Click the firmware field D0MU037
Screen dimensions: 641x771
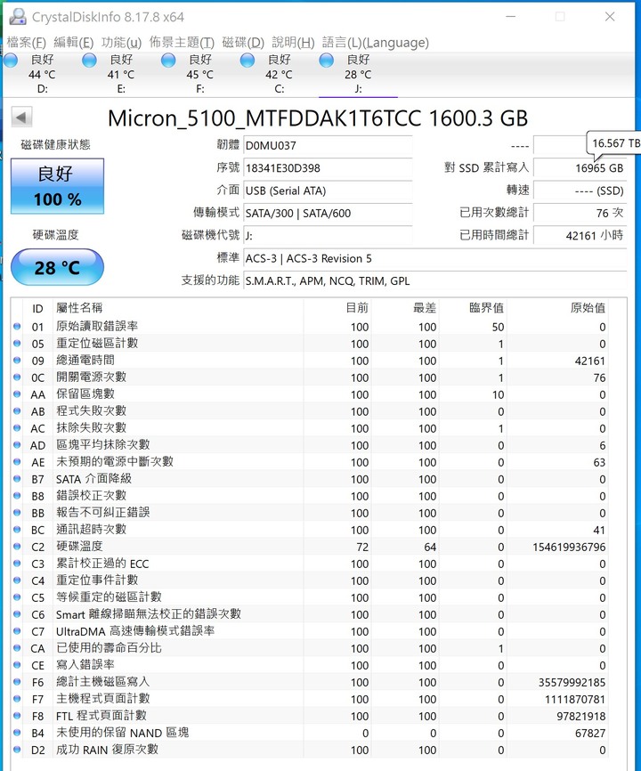point(328,145)
